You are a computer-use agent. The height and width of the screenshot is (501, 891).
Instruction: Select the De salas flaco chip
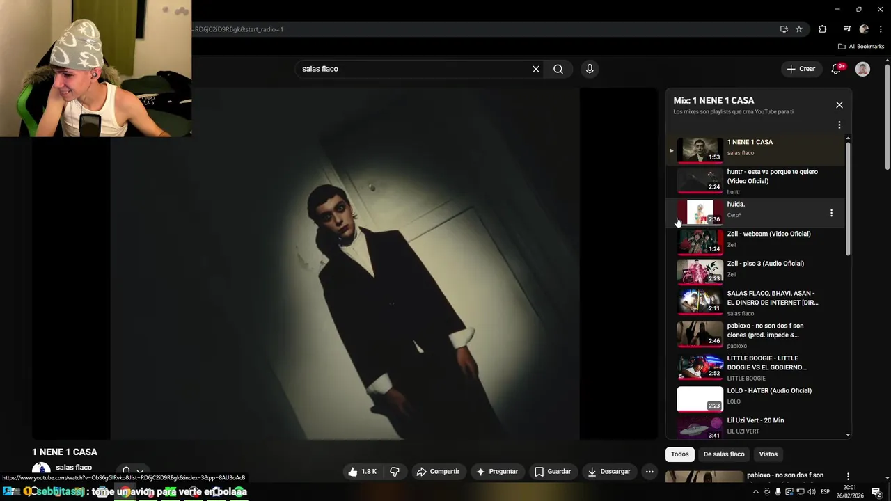click(724, 454)
